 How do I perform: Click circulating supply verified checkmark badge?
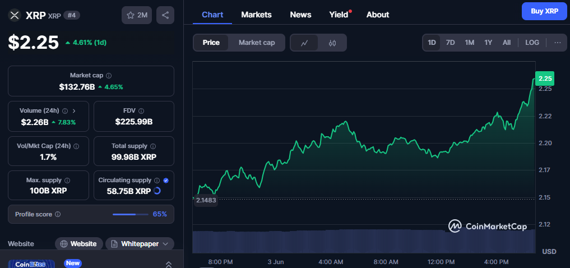pos(166,181)
